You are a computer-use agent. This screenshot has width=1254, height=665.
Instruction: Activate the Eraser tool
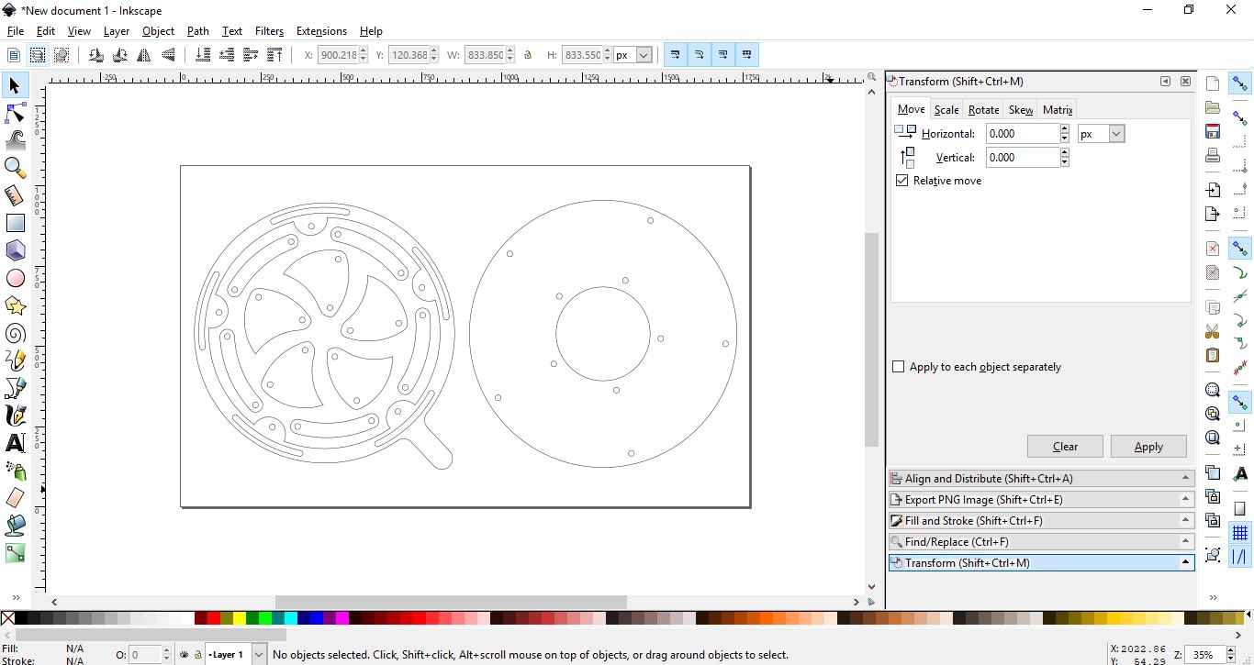[15, 498]
